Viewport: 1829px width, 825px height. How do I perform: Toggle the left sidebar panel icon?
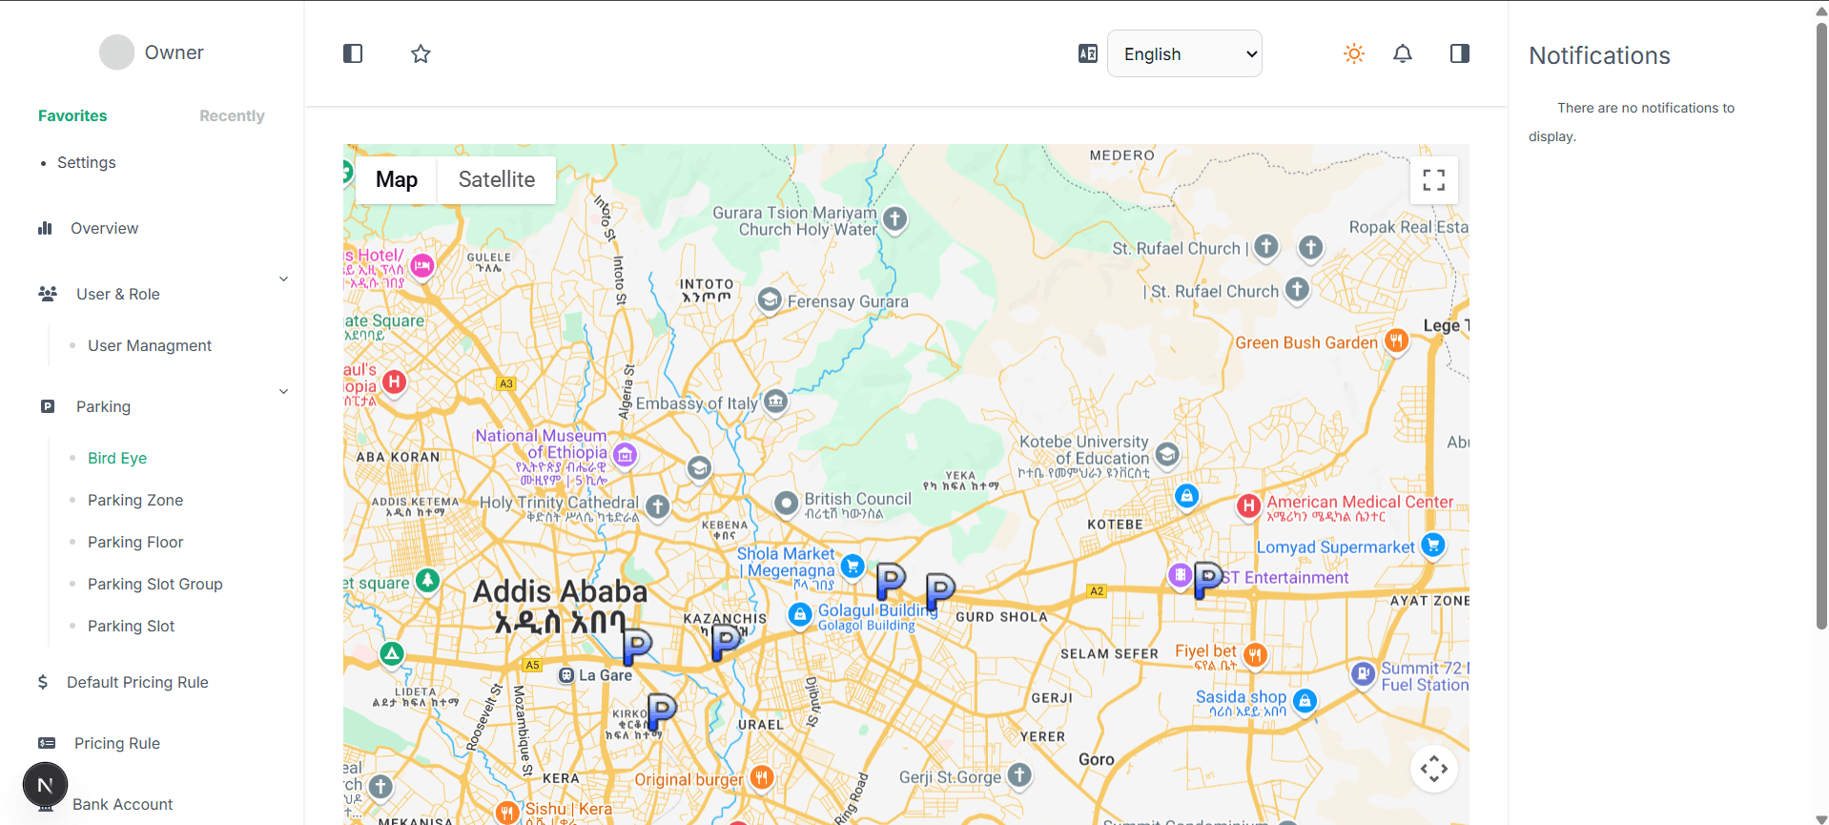(353, 53)
